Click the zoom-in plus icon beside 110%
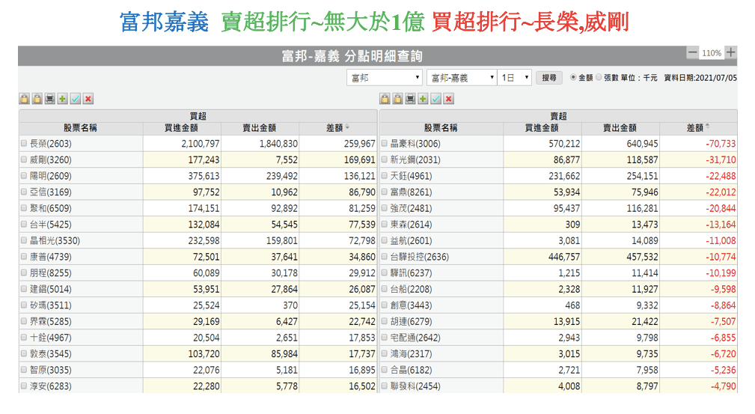The image size is (755, 414). point(730,53)
